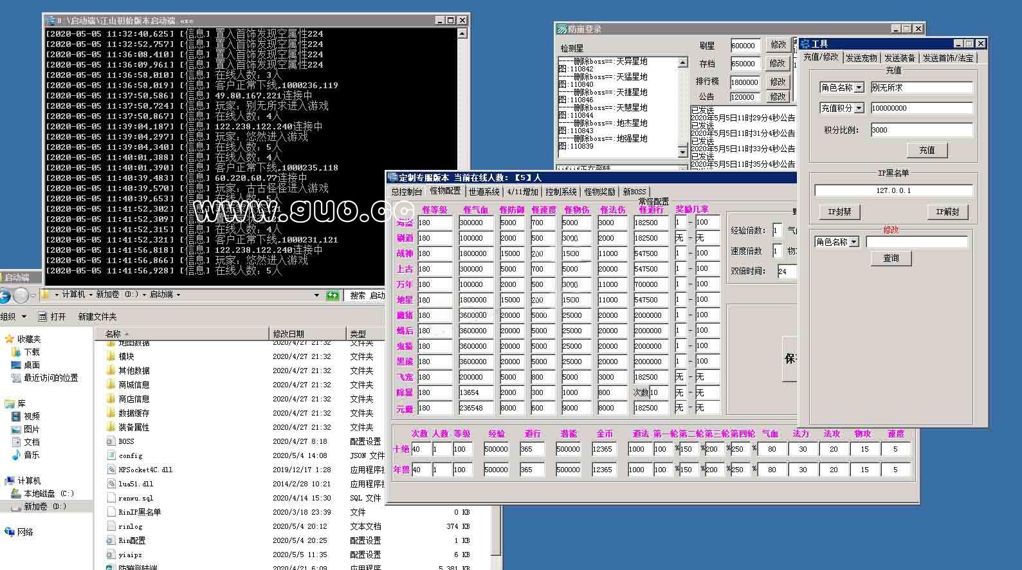Click the Explorer back navigation arrow

5,295
